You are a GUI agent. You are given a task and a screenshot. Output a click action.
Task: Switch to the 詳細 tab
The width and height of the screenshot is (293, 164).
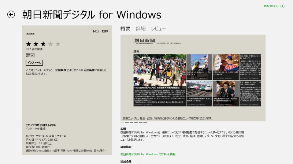coord(141,28)
